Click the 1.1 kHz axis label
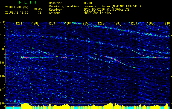172x109 pixels. 2,35
